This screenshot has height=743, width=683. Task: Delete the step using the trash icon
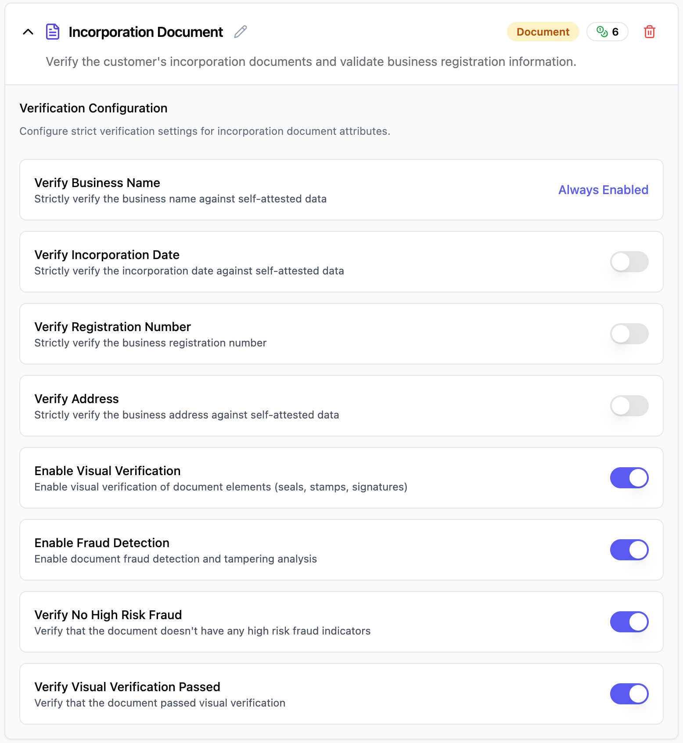649,32
